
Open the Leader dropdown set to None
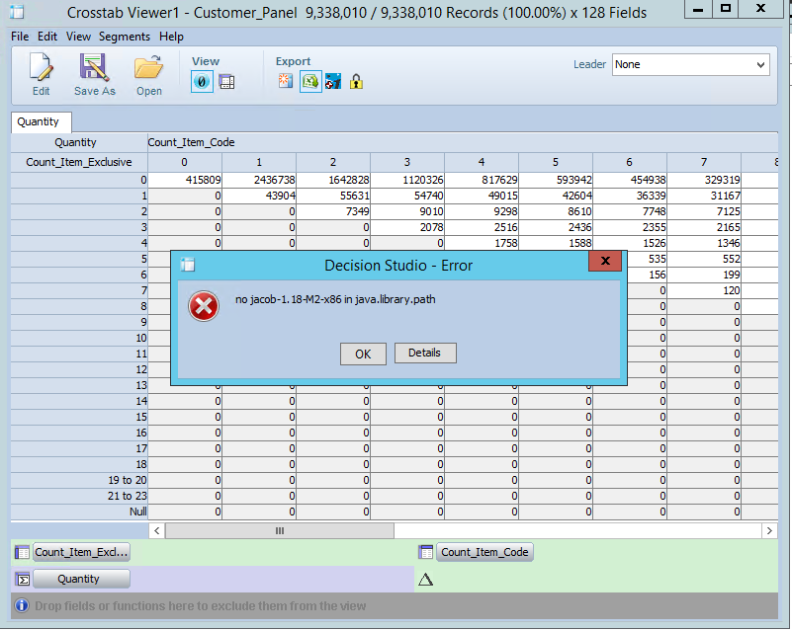tap(690, 64)
